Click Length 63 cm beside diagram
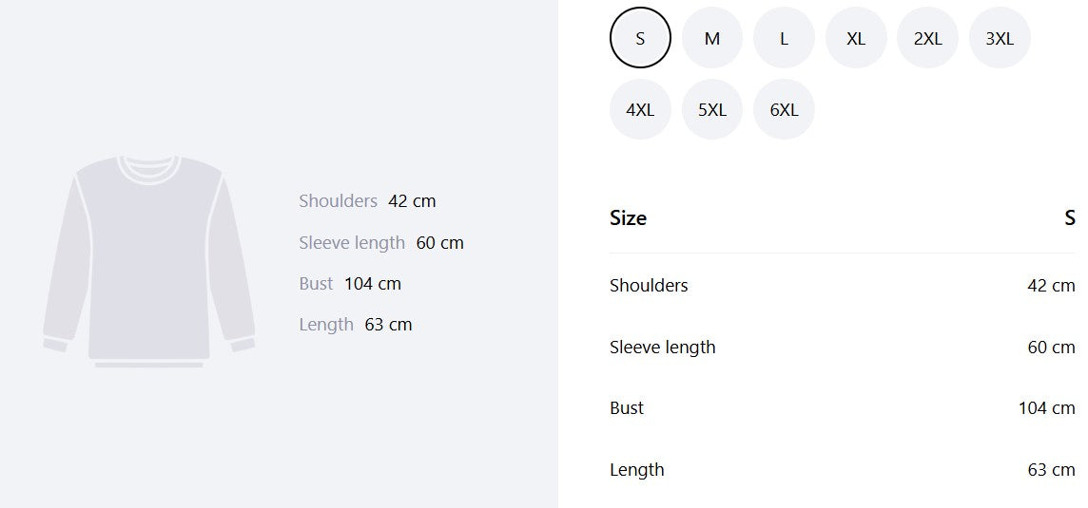This screenshot has width=1088, height=508. 356,325
